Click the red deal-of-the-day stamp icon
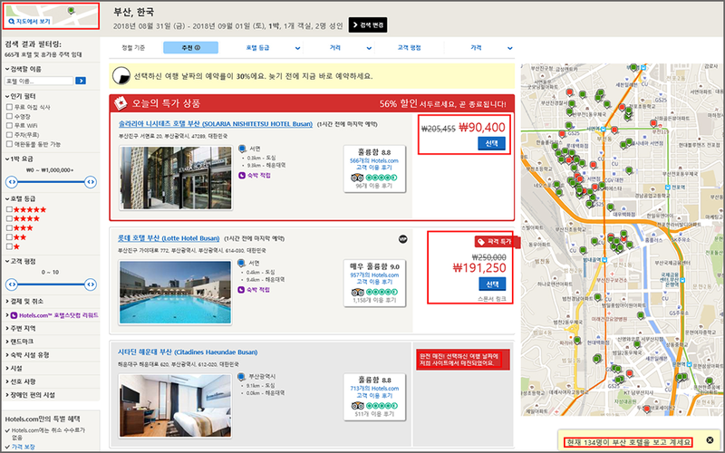The image size is (725, 453). [120, 102]
